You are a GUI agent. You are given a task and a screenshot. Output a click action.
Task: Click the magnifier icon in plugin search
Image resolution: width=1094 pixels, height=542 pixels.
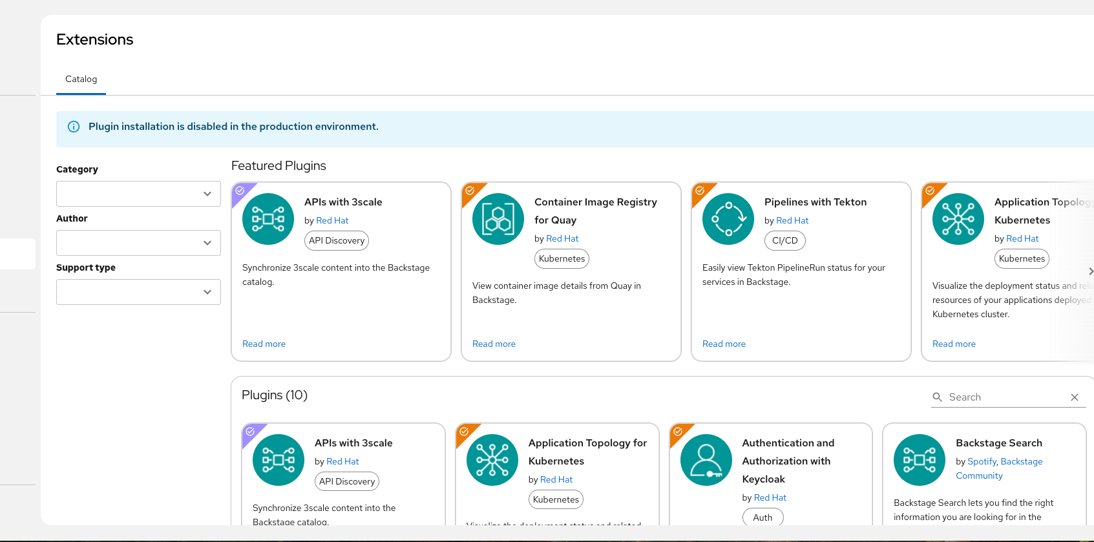pos(938,397)
